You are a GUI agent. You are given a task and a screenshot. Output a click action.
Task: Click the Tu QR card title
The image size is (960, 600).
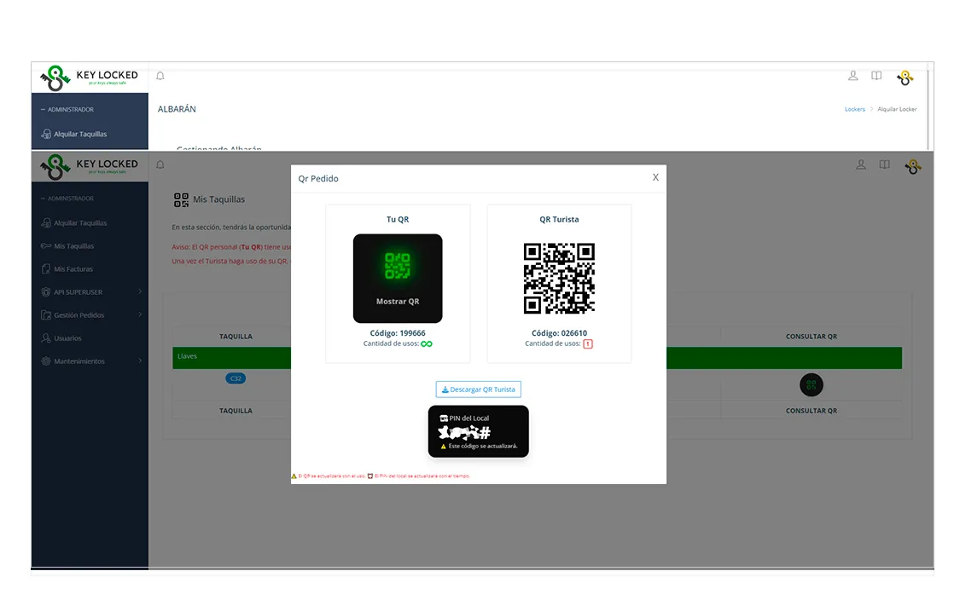pos(398,219)
